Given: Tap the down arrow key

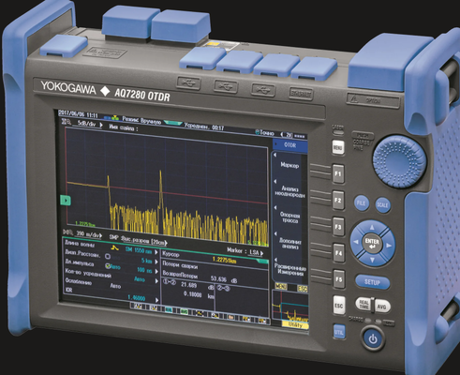Looking at the screenshot, I should click(x=372, y=260).
